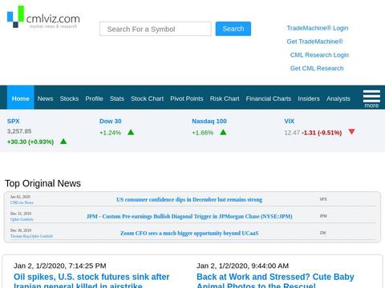Open the Stocks menu item
Image resolution: width=385 pixels, height=288 pixels.
pos(69,98)
